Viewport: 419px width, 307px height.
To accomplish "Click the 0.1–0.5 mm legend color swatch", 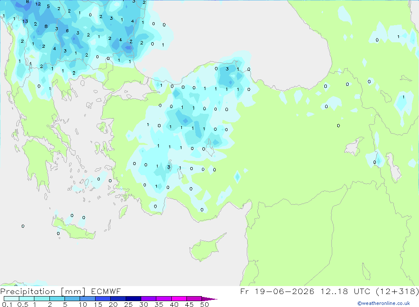I will click(11, 299).
